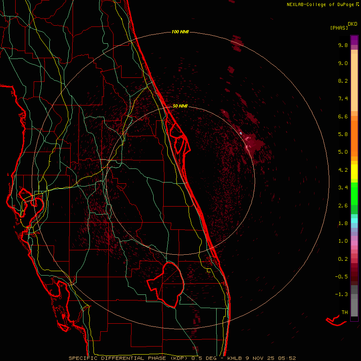Viewport: 361px width, 361px height.
Task: Click the 05:52 timestamp in the caption
Action: click(287, 358)
